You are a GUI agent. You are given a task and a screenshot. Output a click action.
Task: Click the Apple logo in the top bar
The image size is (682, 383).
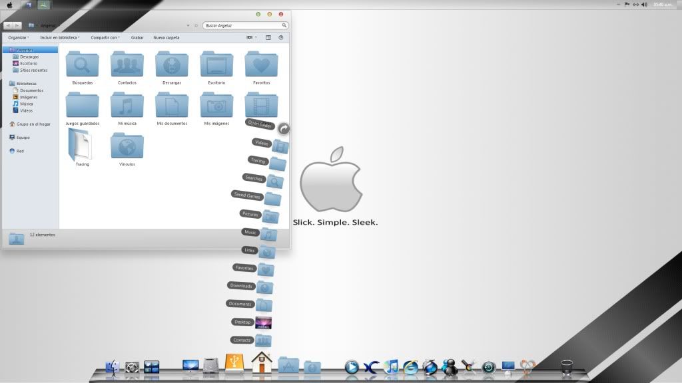[x=9, y=5]
